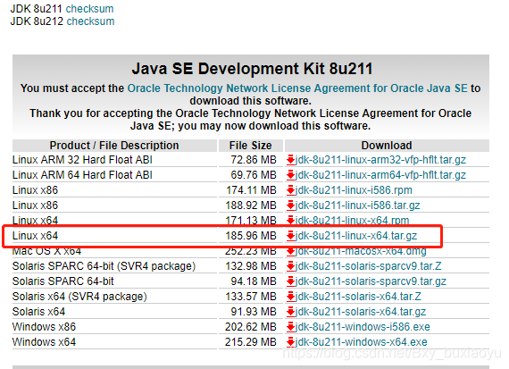Click the 72.86 MB file size
This screenshot has height=369, width=509.
254,160
